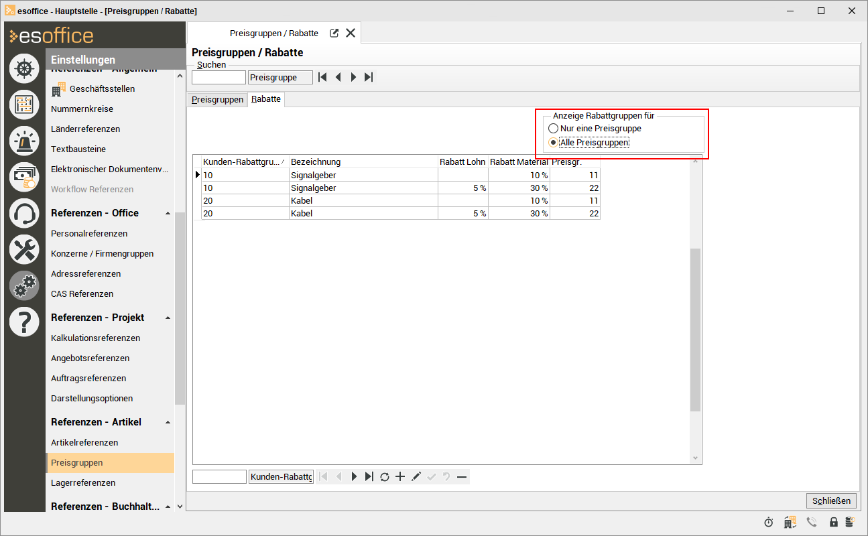Select 'Alle Preisgruppen' radio option
This screenshot has height=536, width=868.
pyautogui.click(x=588, y=142)
